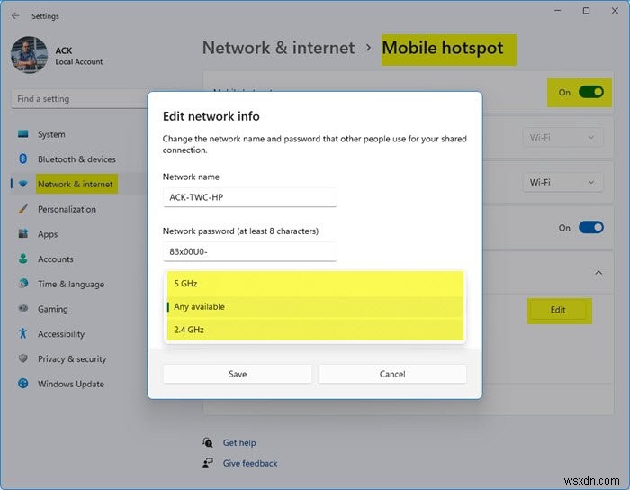Cancel the Edit network info dialog
The height and width of the screenshot is (490, 630).
[392, 374]
